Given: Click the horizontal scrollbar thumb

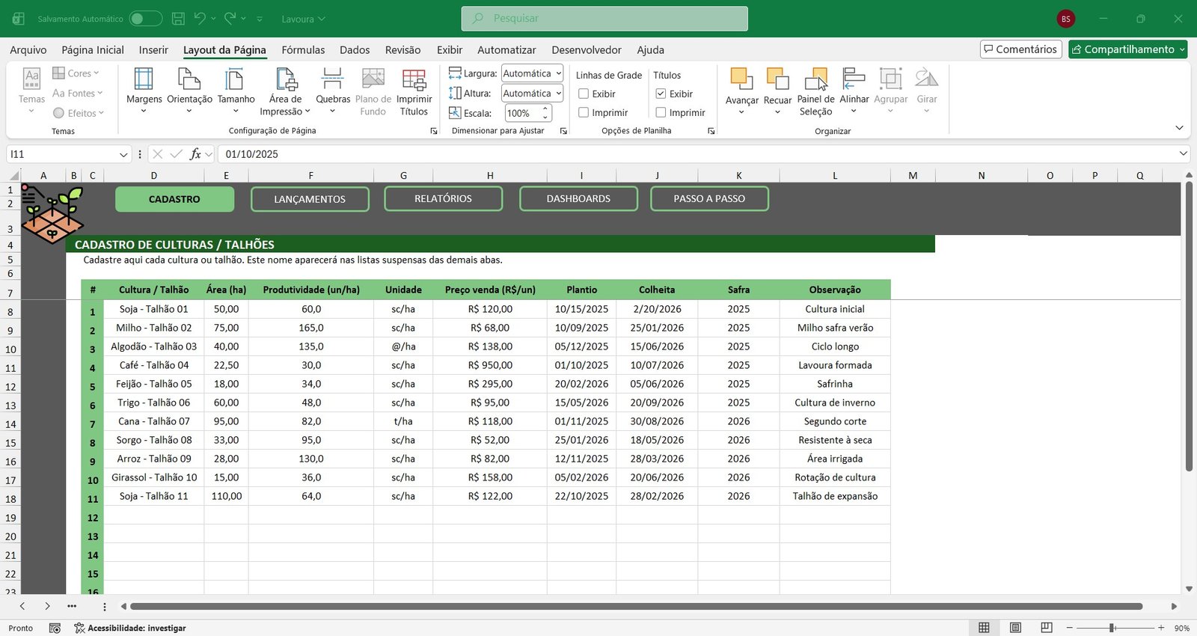Looking at the screenshot, I should pos(636,606).
